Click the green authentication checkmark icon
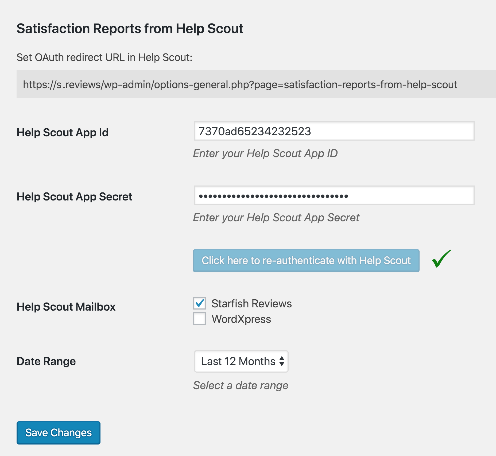496x456 pixels. point(441,259)
